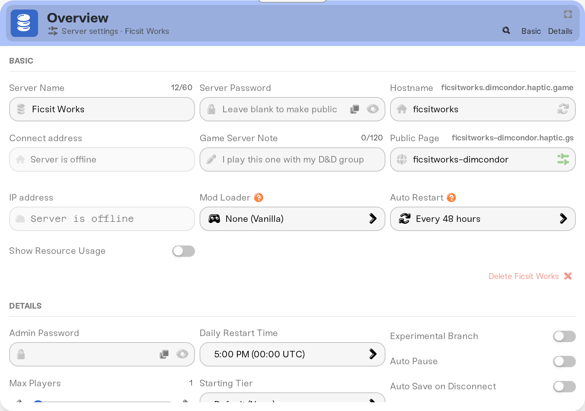Open Public Page settings sliders icon
This screenshot has height=411, width=585.
tap(563, 159)
